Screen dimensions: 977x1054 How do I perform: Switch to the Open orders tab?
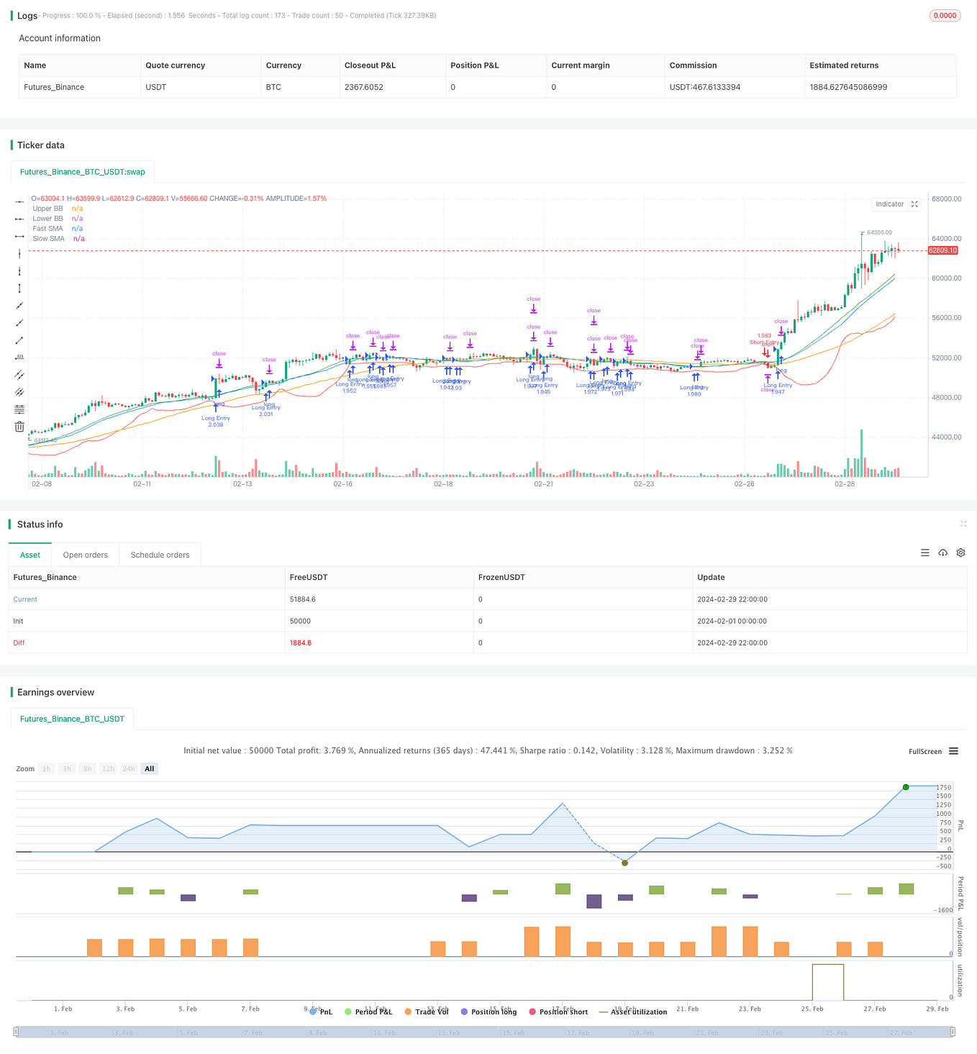click(85, 554)
